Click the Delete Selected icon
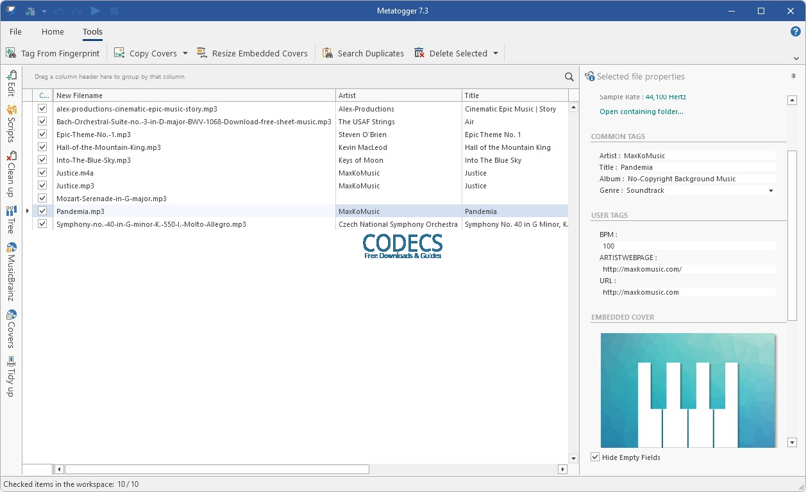806x492 pixels. [419, 53]
